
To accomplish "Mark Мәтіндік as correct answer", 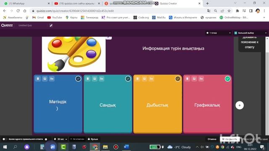I will tap(78, 79).
